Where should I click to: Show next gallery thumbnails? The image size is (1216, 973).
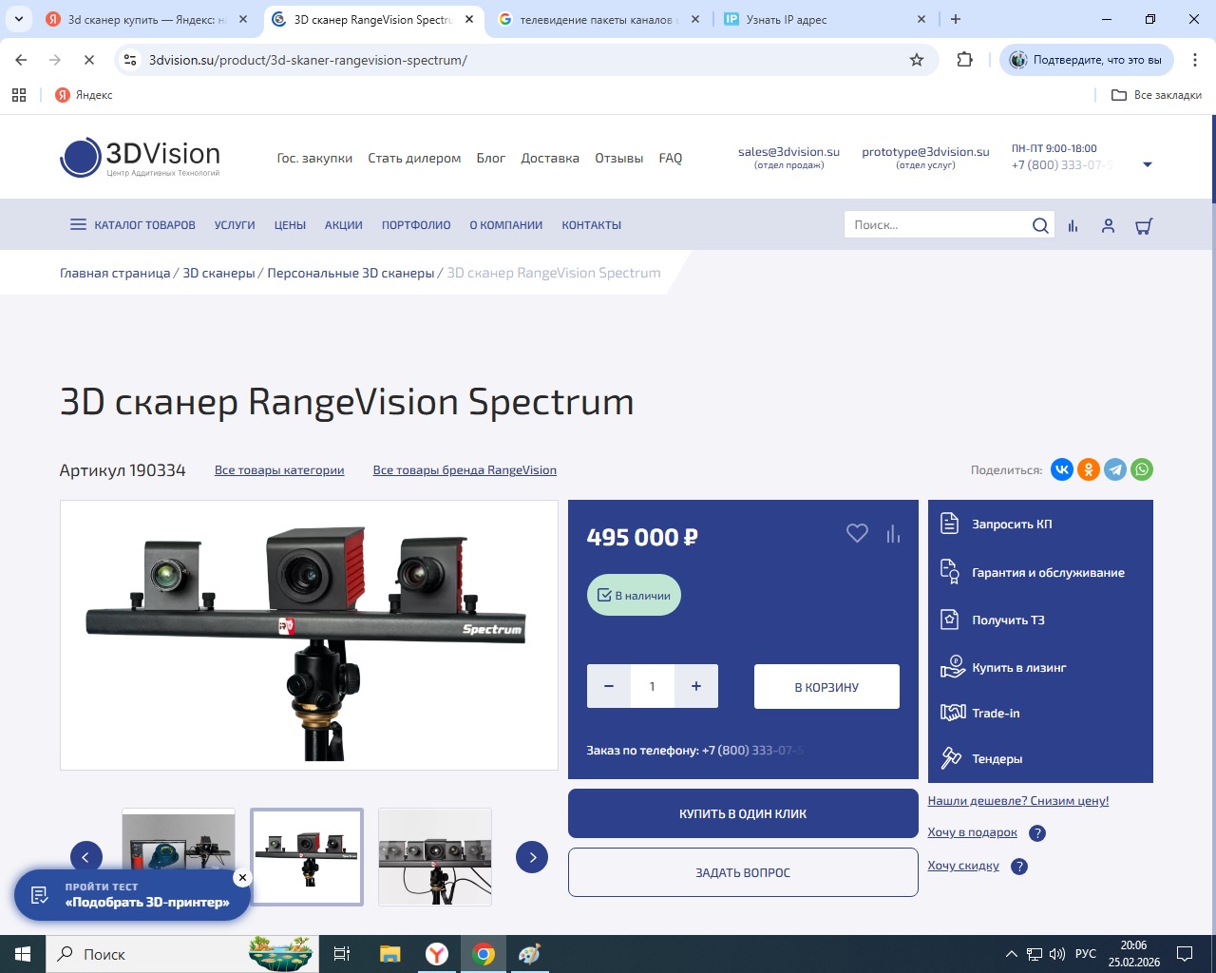pos(532,857)
